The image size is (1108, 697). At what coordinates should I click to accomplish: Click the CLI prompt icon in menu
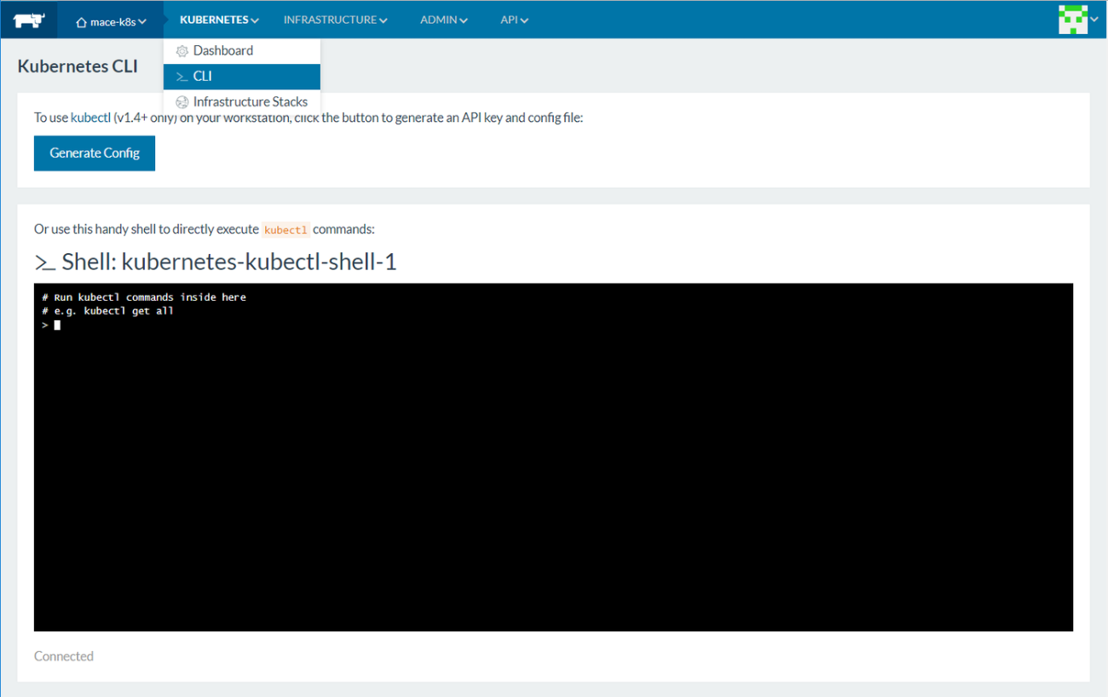[x=182, y=77]
